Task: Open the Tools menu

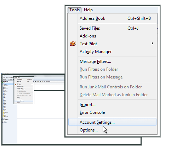Action: point(74,10)
